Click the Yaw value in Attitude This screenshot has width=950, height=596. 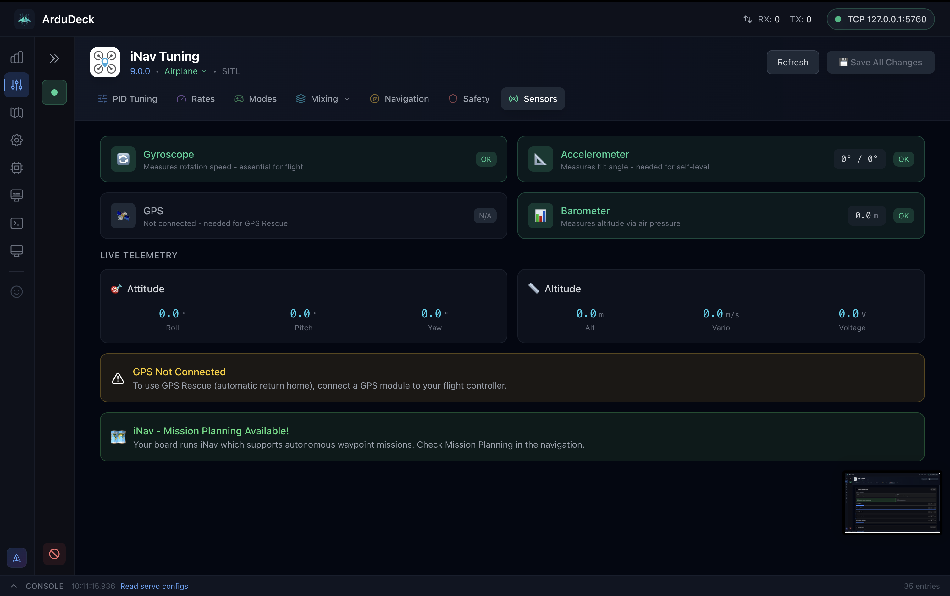pyautogui.click(x=435, y=314)
